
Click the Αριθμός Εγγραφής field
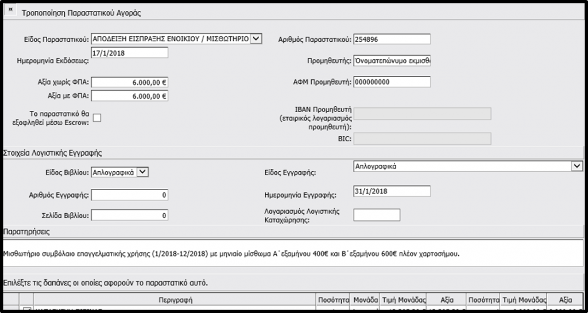[129, 195]
